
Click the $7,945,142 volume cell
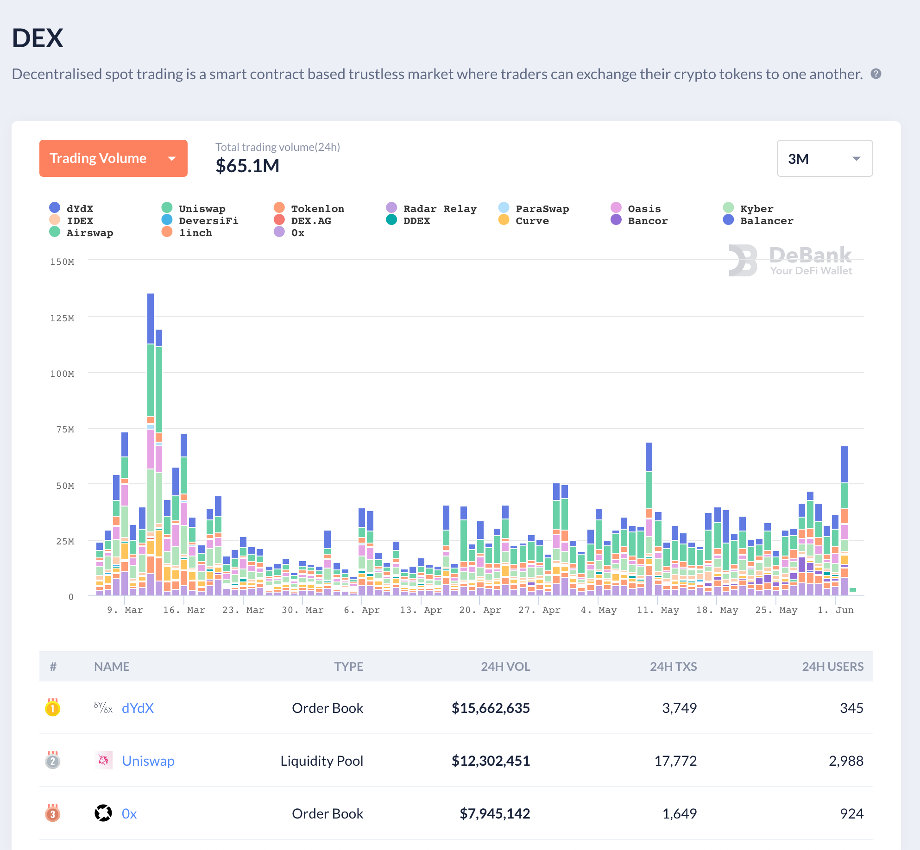click(495, 813)
